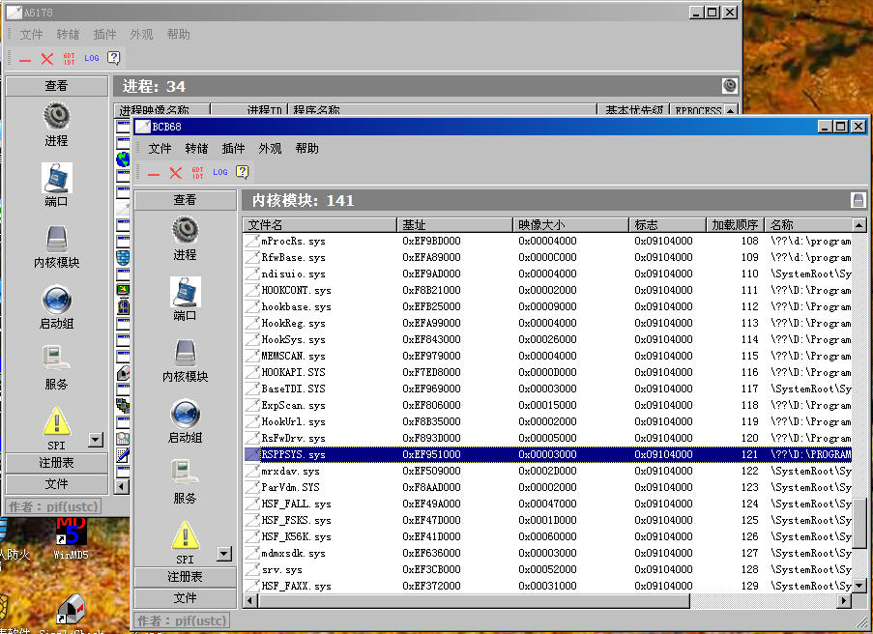Open the 插件 menu in the A6178 window
873x634 pixels.
click(x=104, y=35)
